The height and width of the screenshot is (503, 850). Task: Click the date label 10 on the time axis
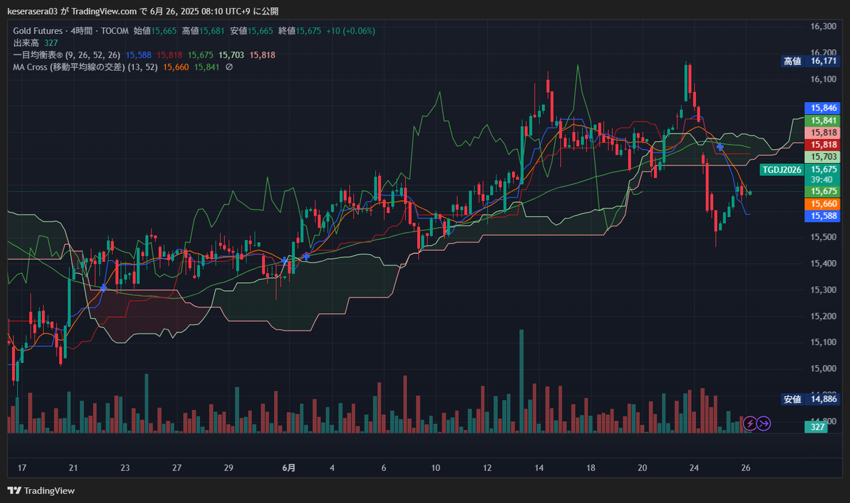[x=436, y=468]
